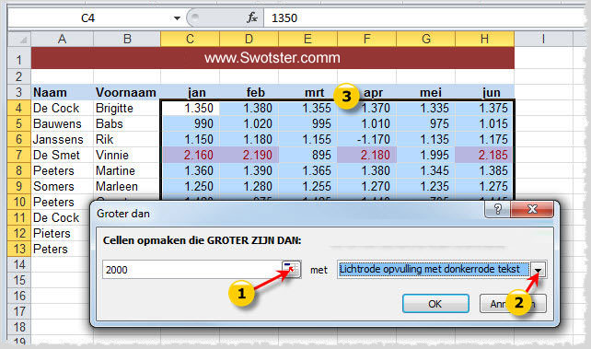Open the formatting style dropdown arrow
This screenshot has height=349, width=591.
point(538,270)
